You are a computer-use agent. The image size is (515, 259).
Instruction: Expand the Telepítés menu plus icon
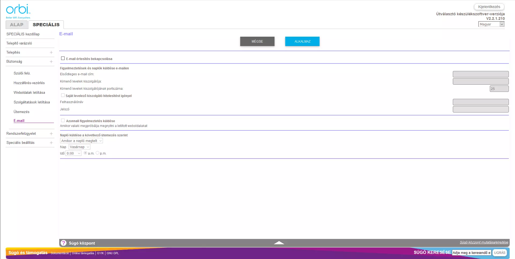coord(51,52)
